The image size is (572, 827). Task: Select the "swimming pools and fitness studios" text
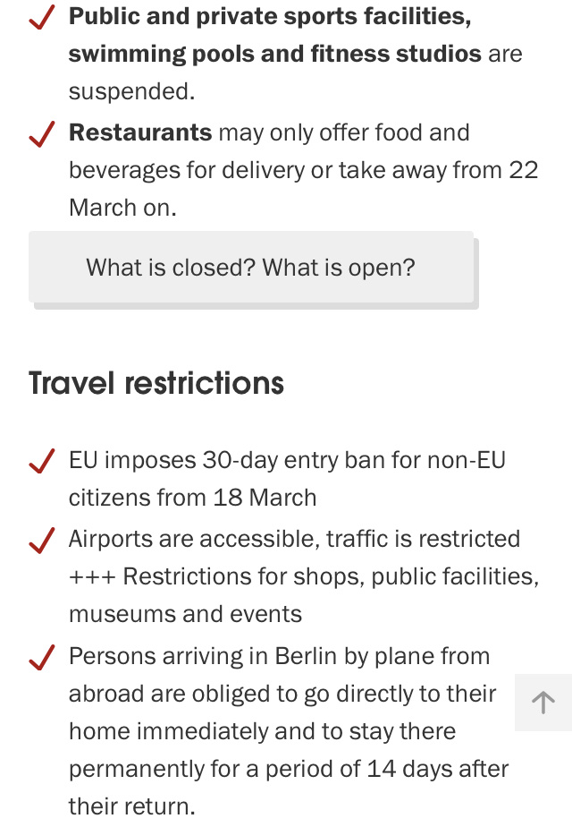[275, 54]
